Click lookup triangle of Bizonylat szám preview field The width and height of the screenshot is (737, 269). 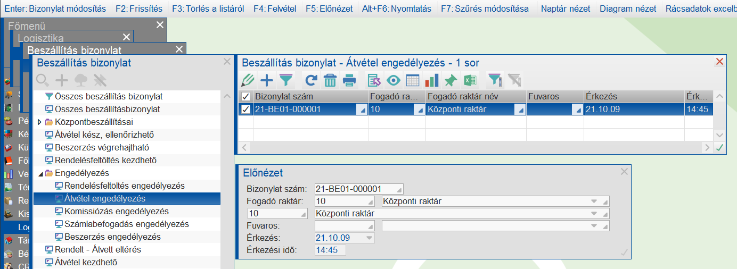399,189
